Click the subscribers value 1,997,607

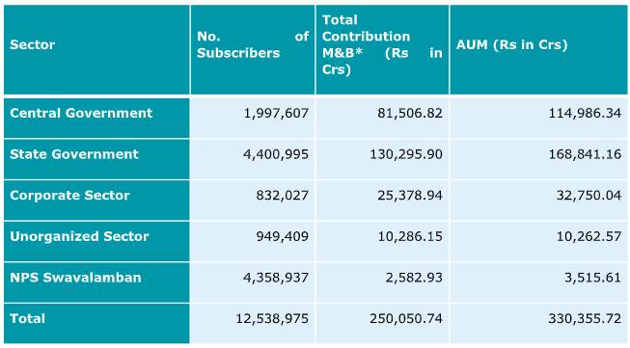tap(277, 114)
